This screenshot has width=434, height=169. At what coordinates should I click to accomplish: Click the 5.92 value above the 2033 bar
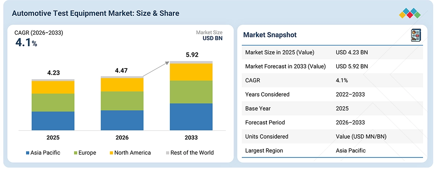click(191, 55)
